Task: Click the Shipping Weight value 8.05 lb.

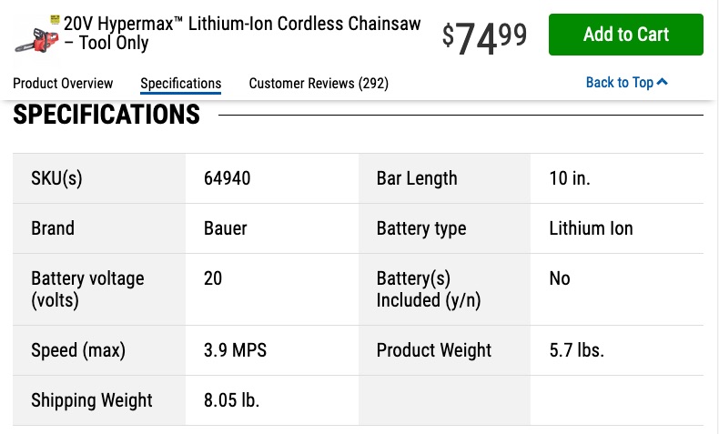Action: pos(231,400)
